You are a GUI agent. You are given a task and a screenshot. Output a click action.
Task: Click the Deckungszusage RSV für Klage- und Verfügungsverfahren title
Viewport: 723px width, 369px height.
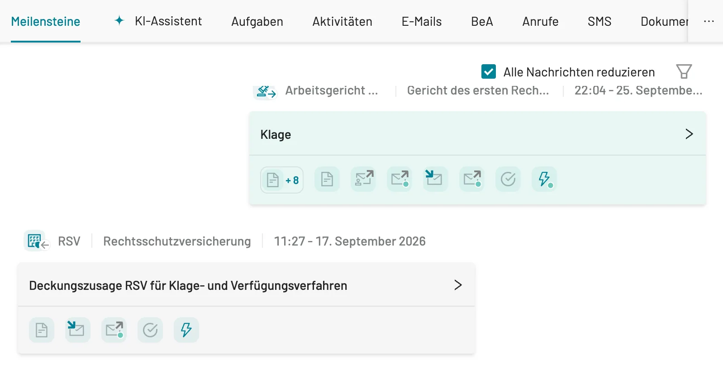click(x=188, y=286)
